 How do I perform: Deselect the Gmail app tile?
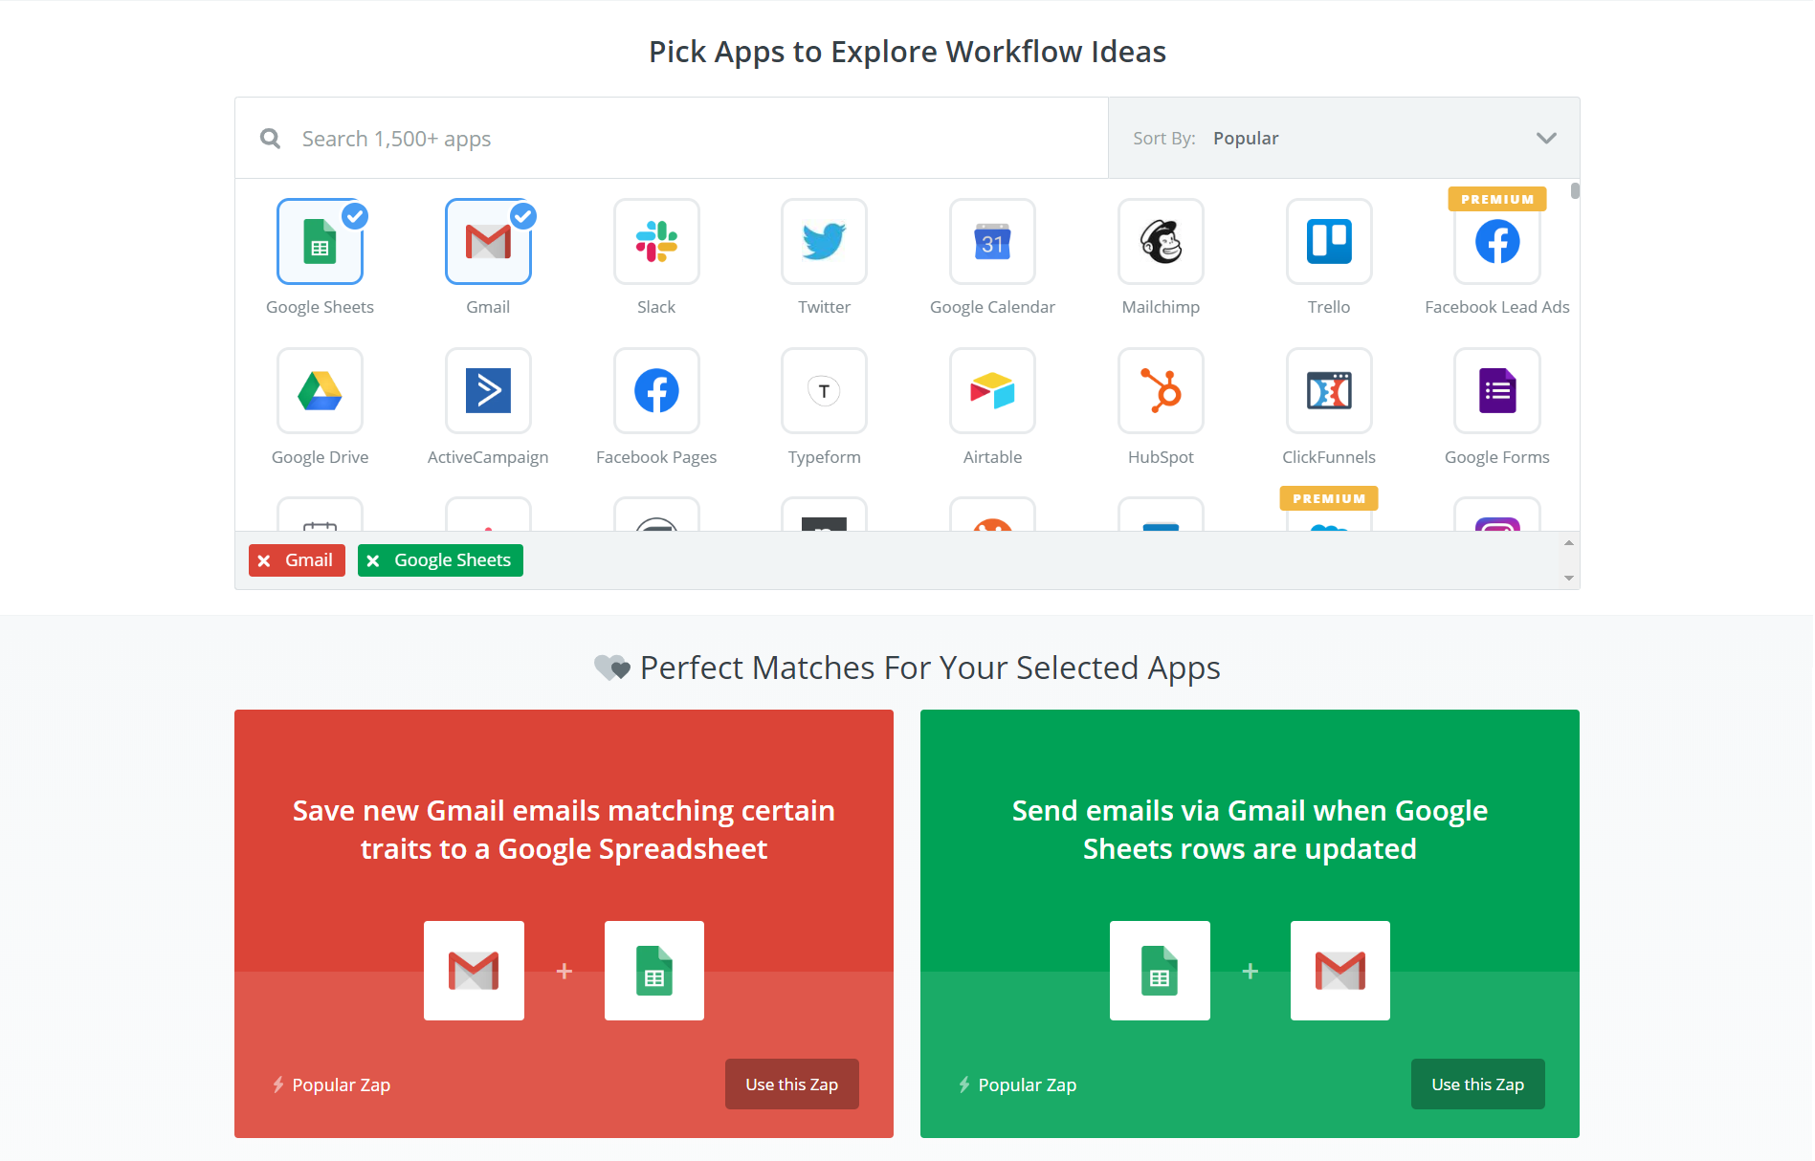(x=488, y=241)
